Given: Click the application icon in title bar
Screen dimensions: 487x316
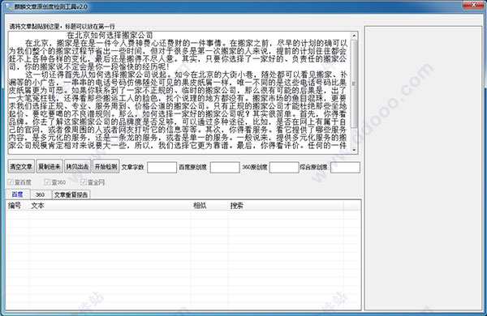Looking at the screenshot, I should pos(8,6).
